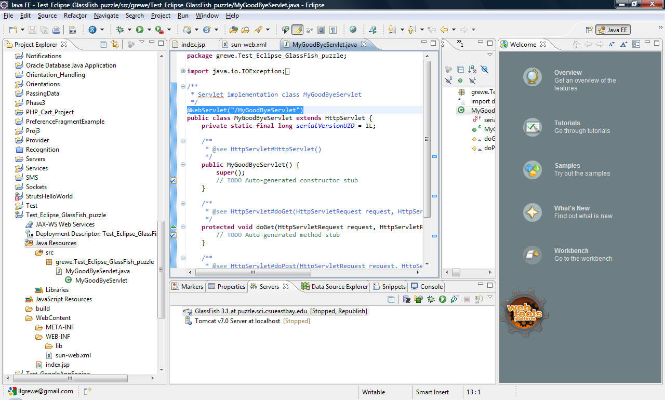Start the GlassFish server in run mode

pos(443,299)
